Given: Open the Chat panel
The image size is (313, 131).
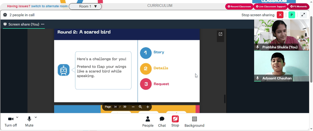Looking at the screenshot, I should tap(162, 122).
